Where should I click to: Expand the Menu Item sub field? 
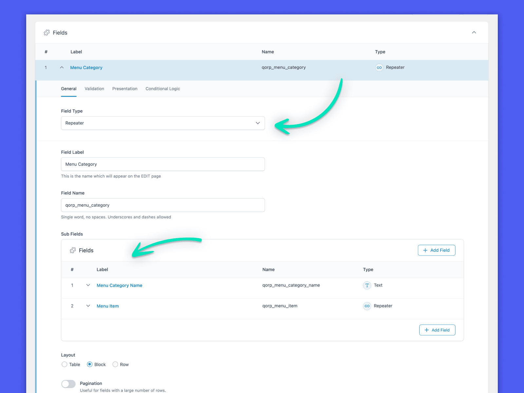click(88, 306)
